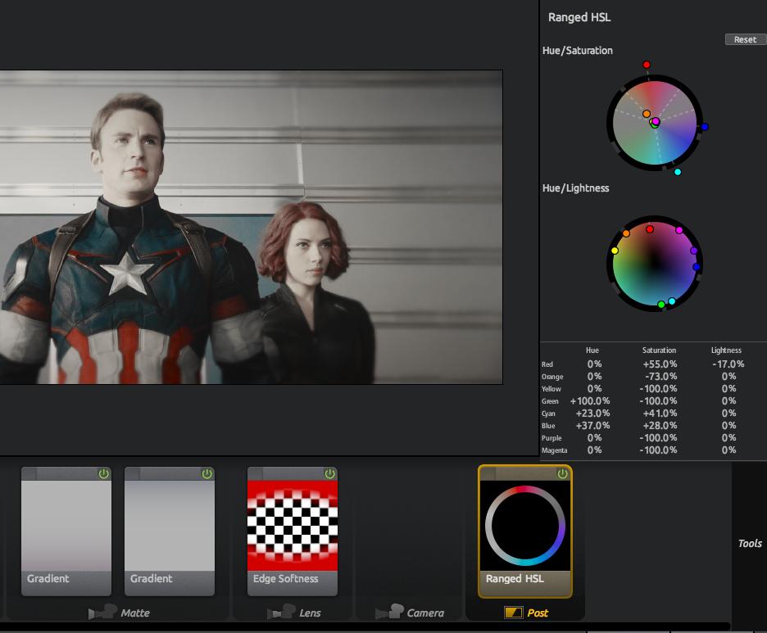Click the Purple saturation value -100.0%

(658, 437)
